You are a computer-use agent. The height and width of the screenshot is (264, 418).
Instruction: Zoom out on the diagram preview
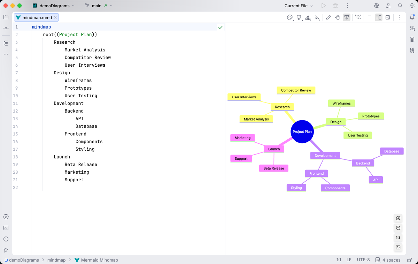pos(398,228)
